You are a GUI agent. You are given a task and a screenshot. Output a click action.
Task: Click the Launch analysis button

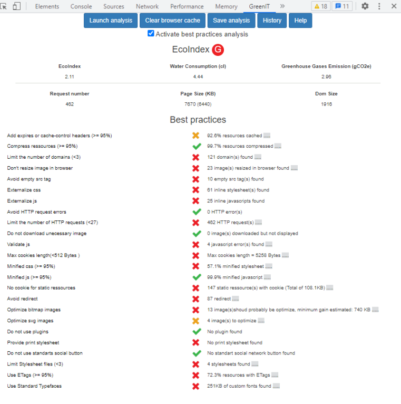coord(111,21)
